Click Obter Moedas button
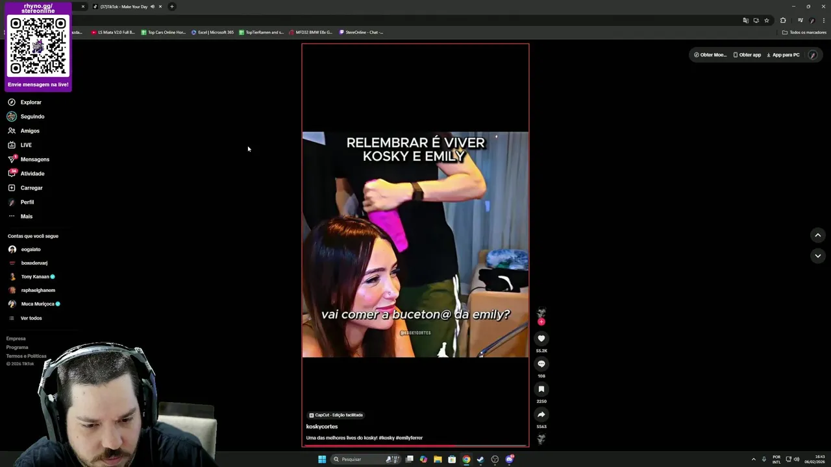 pyautogui.click(x=710, y=55)
